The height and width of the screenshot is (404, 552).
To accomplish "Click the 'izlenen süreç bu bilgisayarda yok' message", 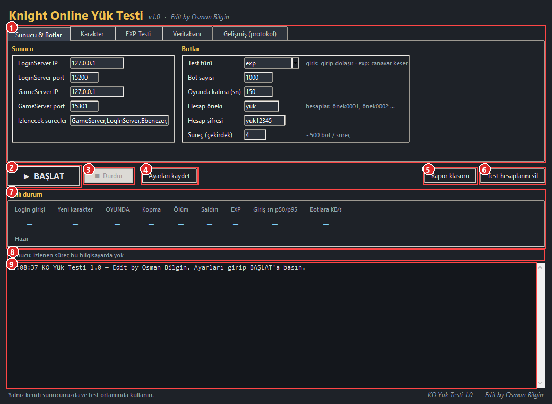I will click(79, 255).
